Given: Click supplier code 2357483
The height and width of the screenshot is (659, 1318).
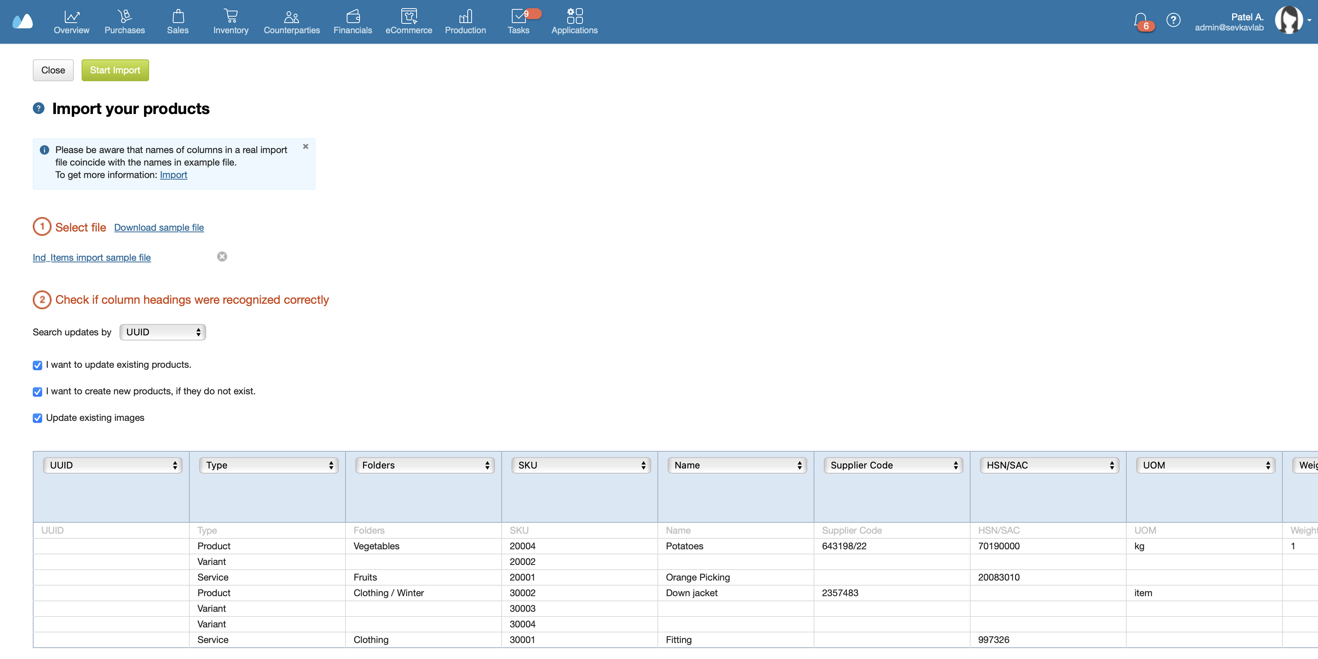Looking at the screenshot, I should click(892, 593).
